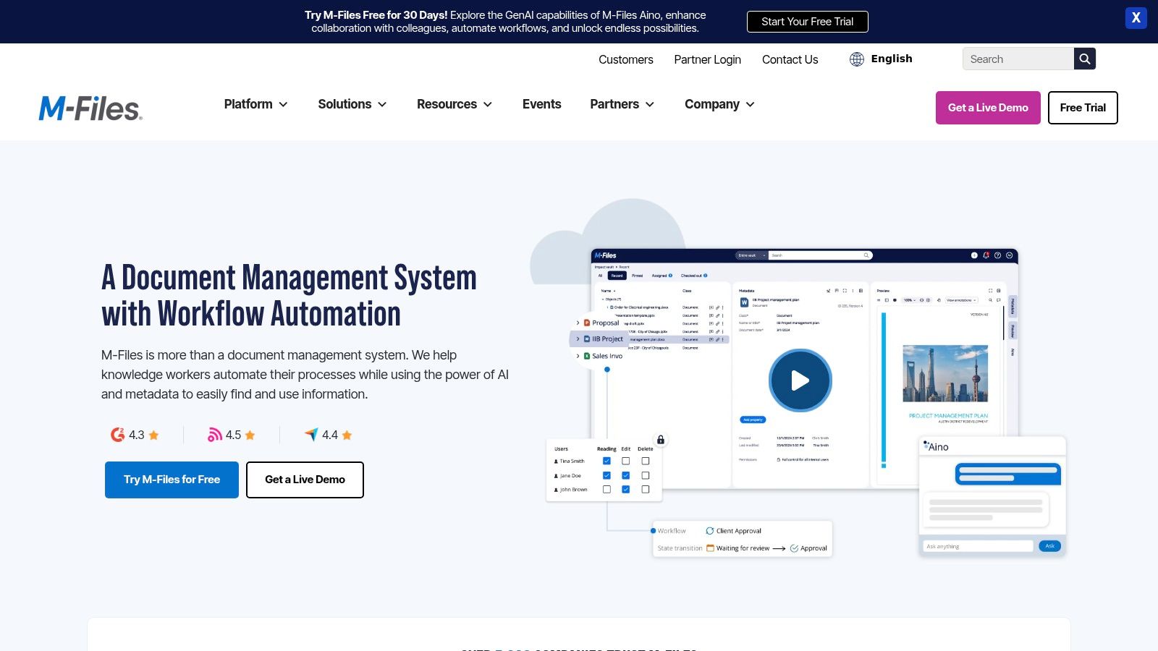Open the Resources dropdown menu
Image resolution: width=1158 pixels, height=651 pixels.
tap(455, 104)
